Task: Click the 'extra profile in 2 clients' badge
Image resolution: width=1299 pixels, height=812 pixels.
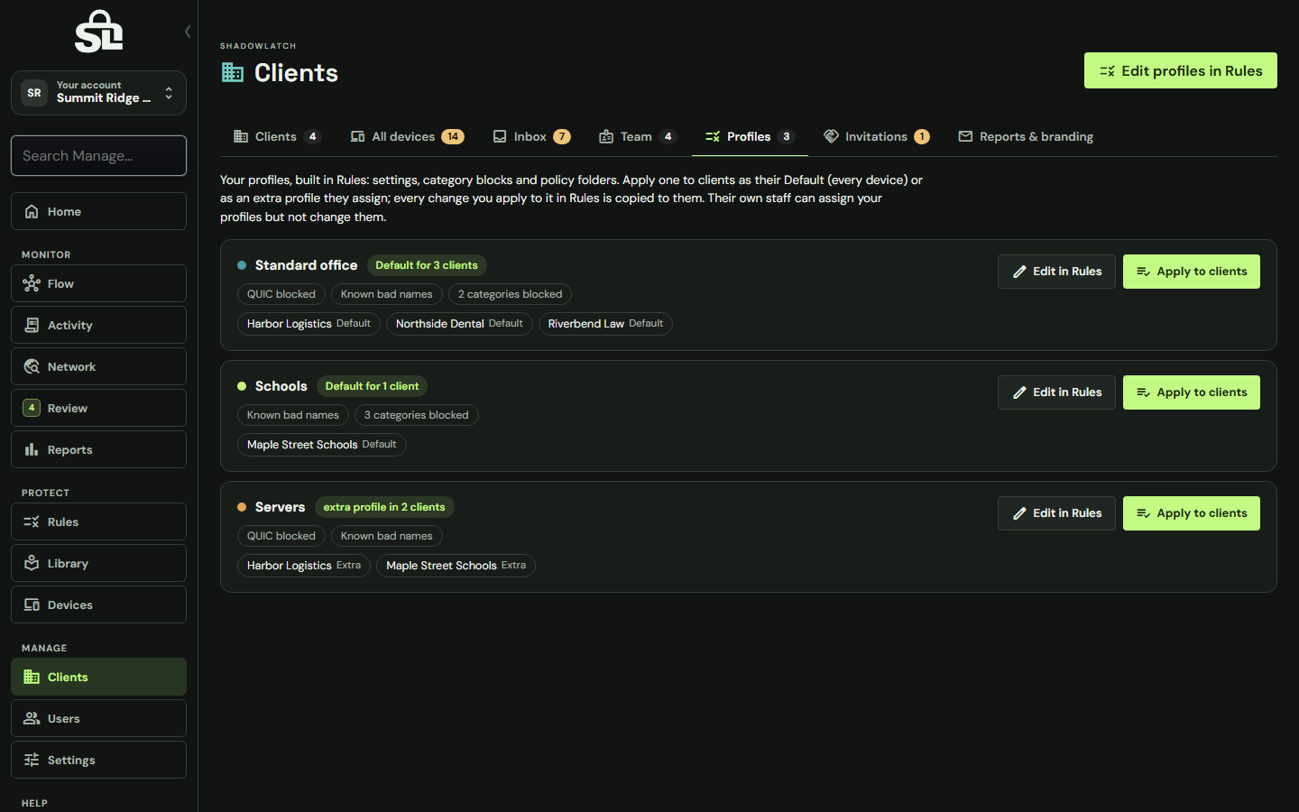Action: (384, 507)
